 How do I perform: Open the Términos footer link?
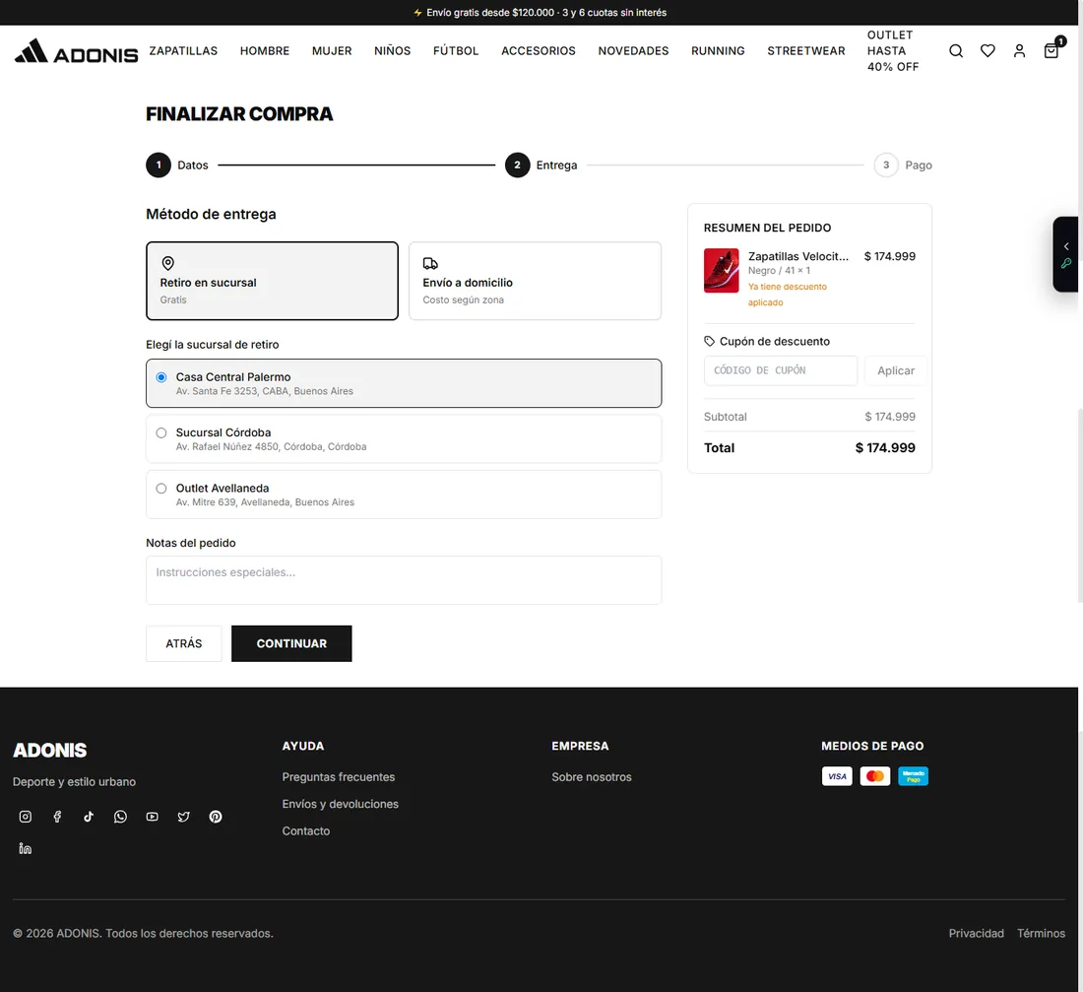1041,933
